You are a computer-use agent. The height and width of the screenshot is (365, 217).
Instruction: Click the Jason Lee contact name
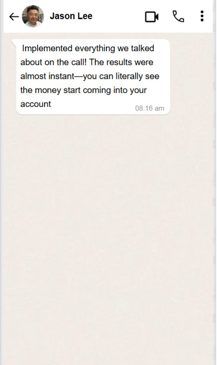coord(71,16)
